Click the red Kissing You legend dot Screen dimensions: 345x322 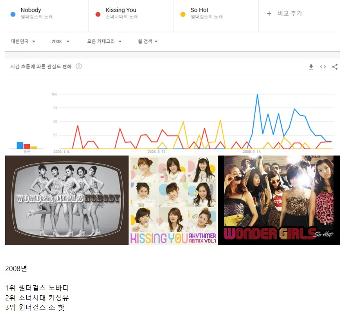coord(98,15)
